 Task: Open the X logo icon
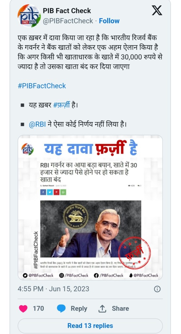pyautogui.click(x=157, y=10)
